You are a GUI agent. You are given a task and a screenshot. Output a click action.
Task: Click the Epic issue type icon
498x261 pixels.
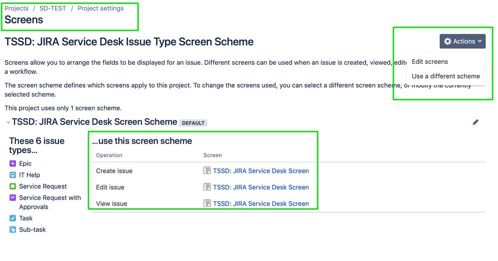coord(12,163)
